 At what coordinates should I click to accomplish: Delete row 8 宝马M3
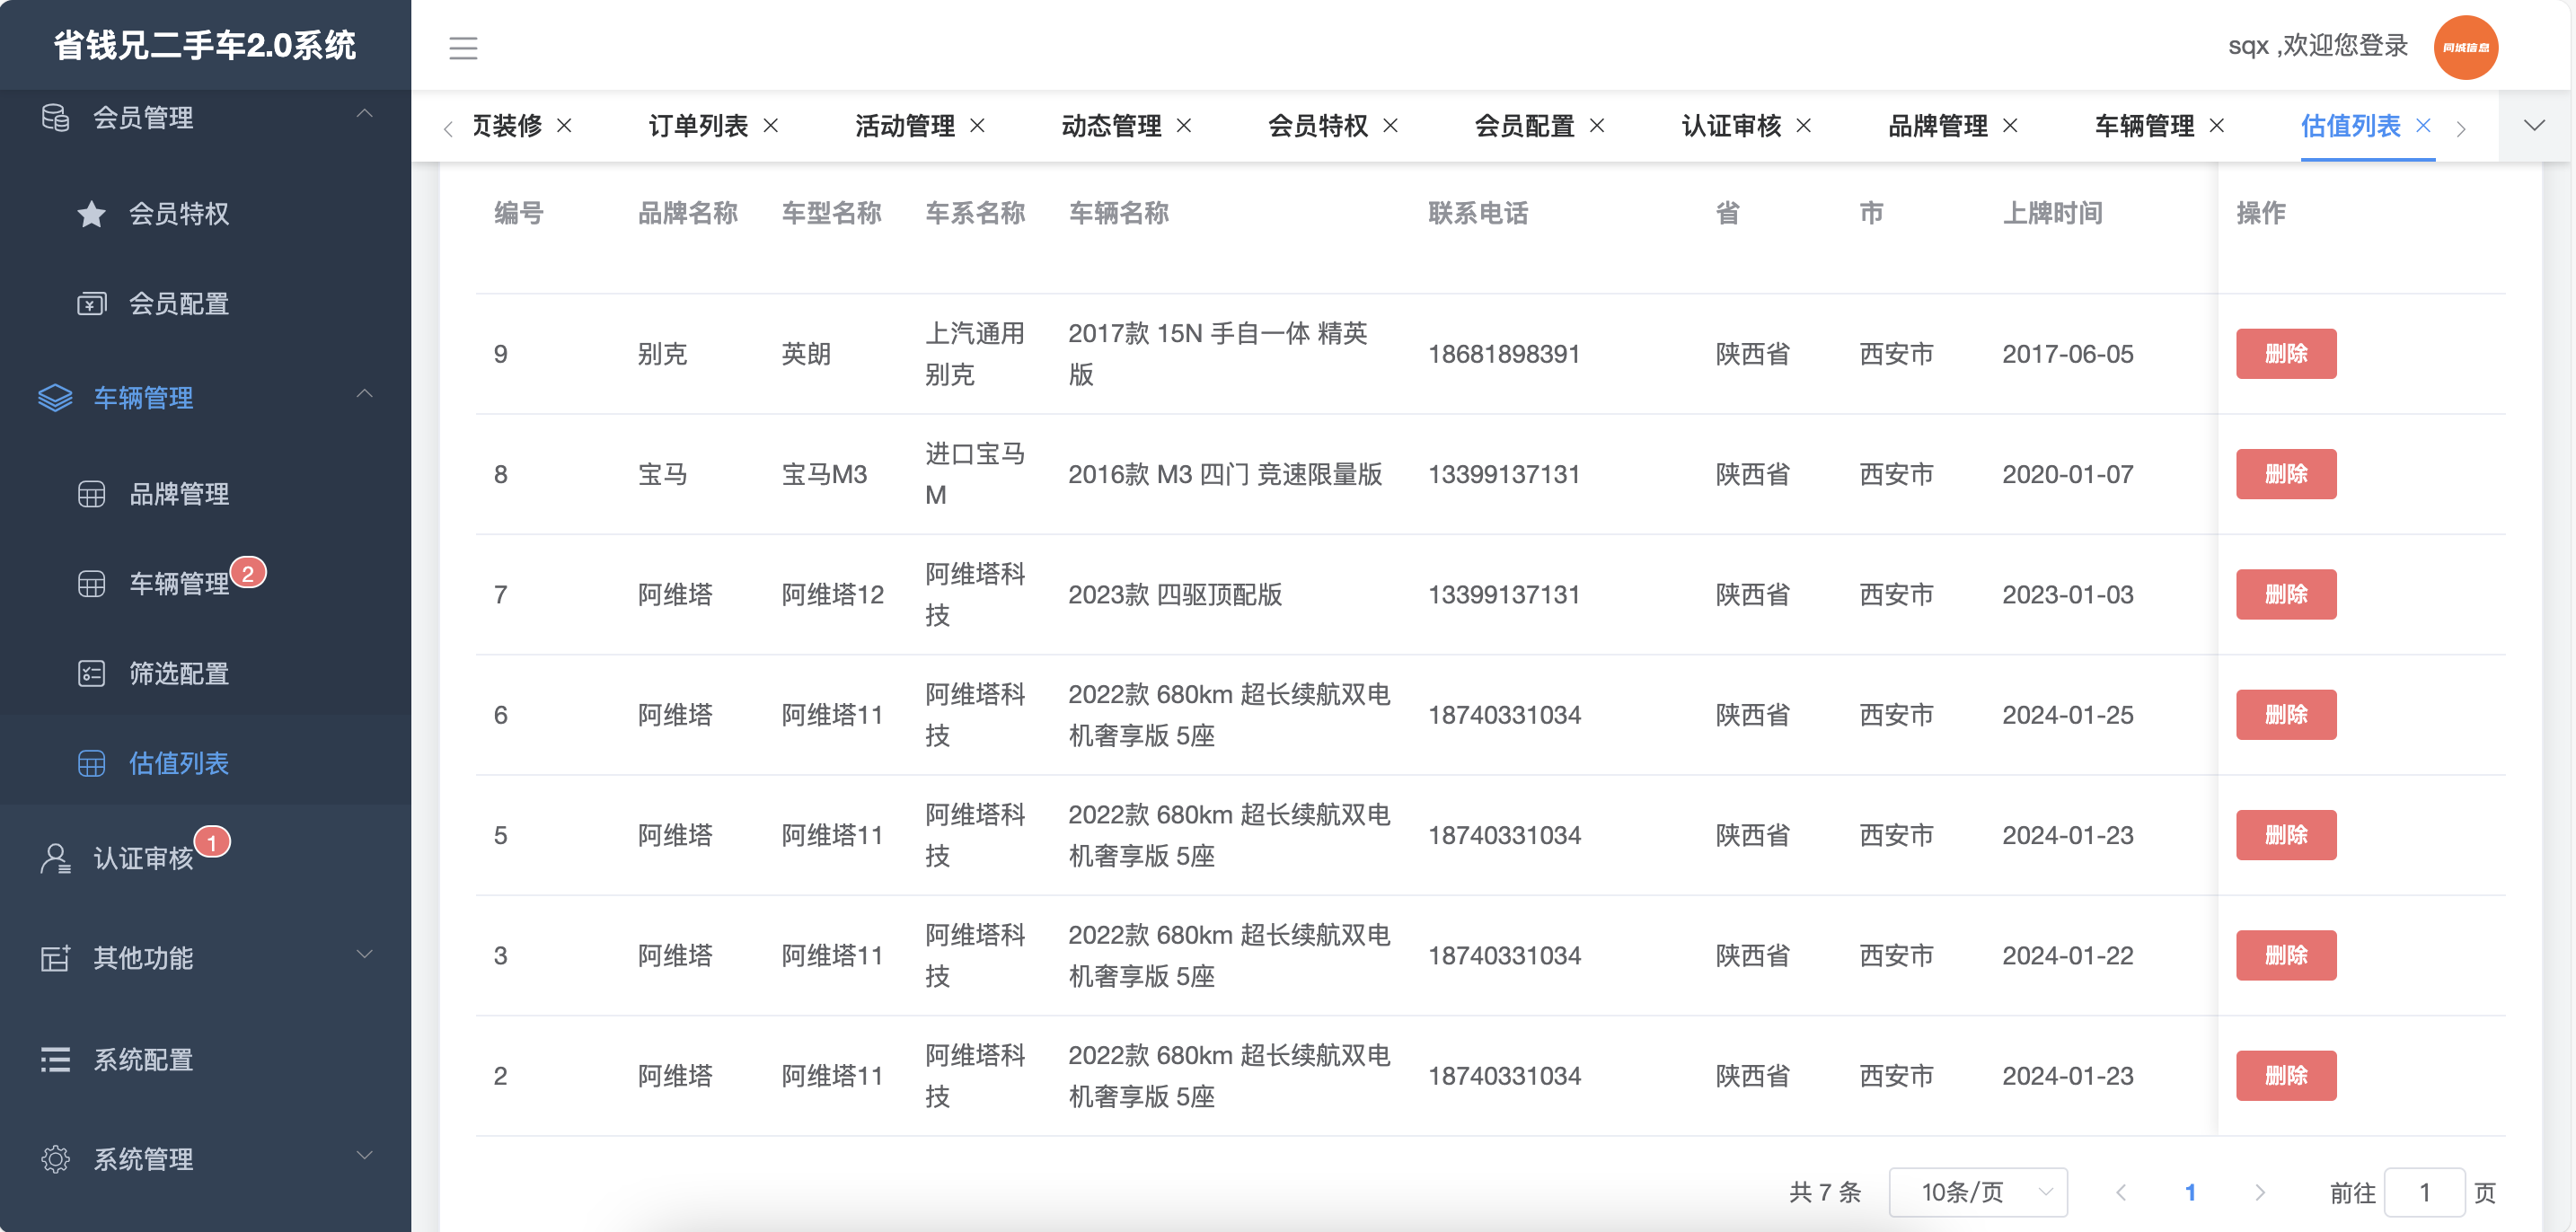pyautogui.click(x=2286, y=474)
